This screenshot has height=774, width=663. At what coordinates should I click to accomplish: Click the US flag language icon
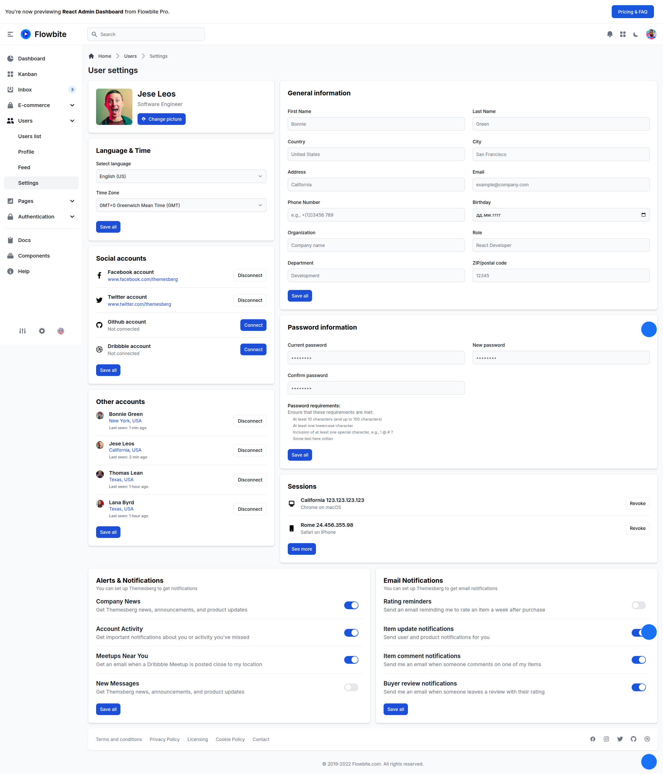point(61,331)
